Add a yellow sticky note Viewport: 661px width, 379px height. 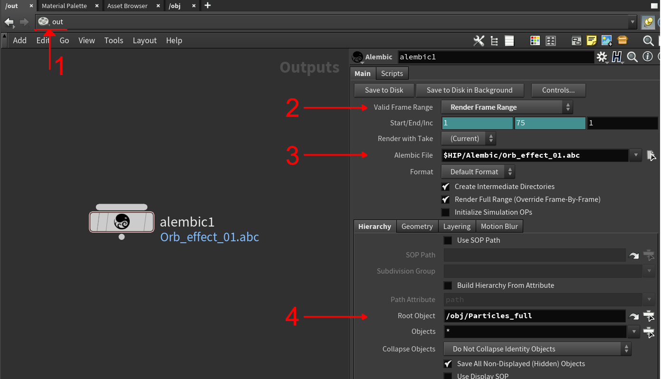591,41
